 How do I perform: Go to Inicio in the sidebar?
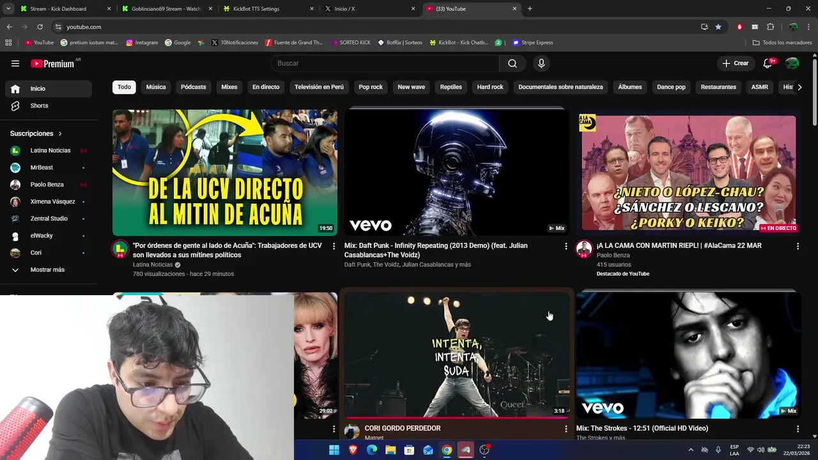(x=49, y=89)
